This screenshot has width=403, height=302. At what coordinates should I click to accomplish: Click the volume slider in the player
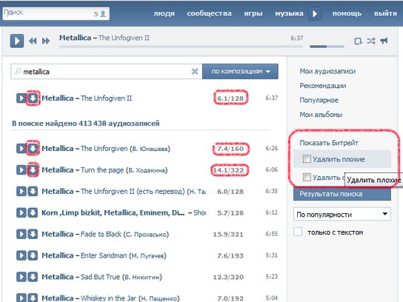tap(327, 47)
